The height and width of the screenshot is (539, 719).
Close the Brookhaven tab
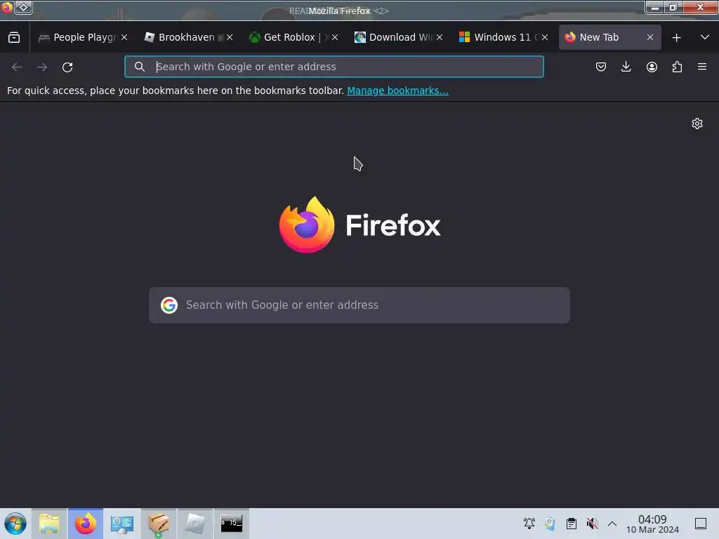pos(230,37)
